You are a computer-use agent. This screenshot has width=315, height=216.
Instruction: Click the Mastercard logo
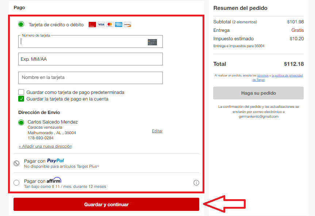coord(110,24)
